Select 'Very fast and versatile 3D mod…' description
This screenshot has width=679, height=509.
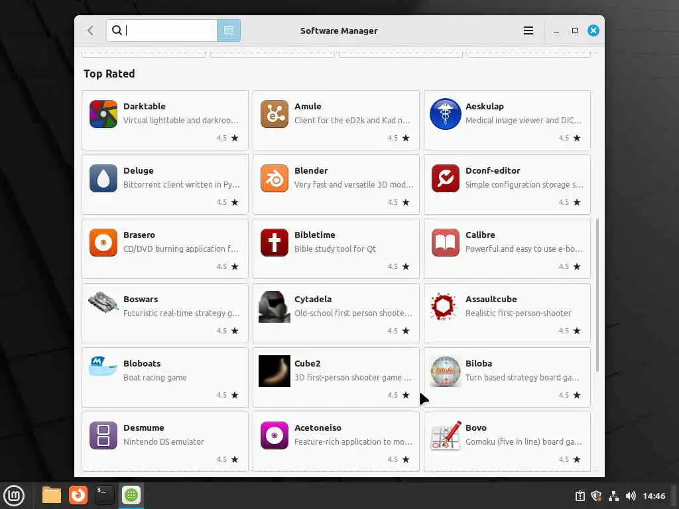point(354,185)
